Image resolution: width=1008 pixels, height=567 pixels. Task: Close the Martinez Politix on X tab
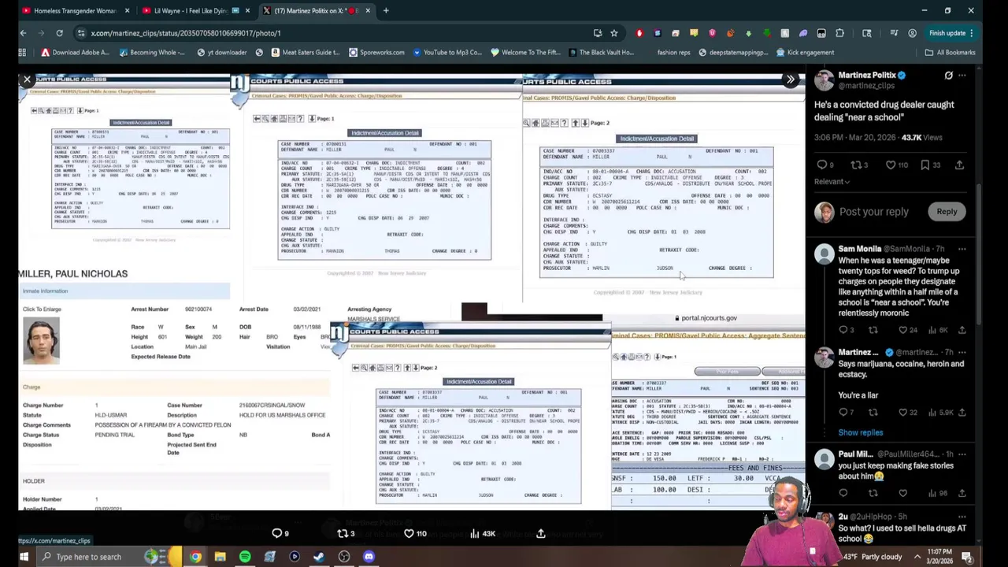coord(367,11)
